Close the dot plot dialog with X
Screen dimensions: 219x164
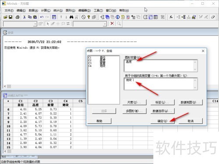203,51
